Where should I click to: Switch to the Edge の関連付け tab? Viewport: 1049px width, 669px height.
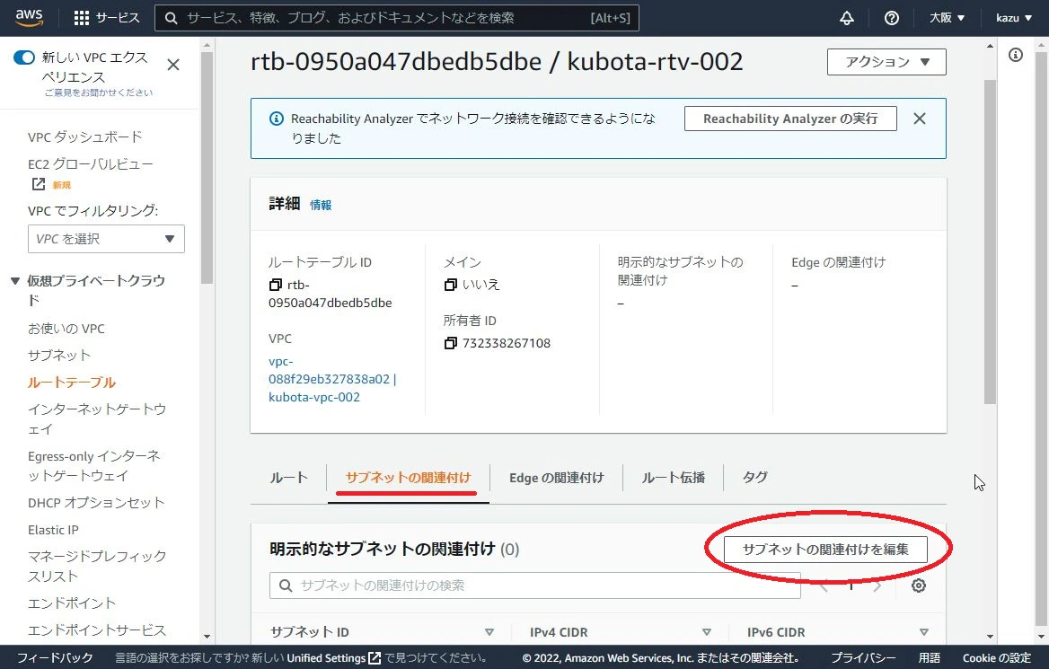coord(556,478)
